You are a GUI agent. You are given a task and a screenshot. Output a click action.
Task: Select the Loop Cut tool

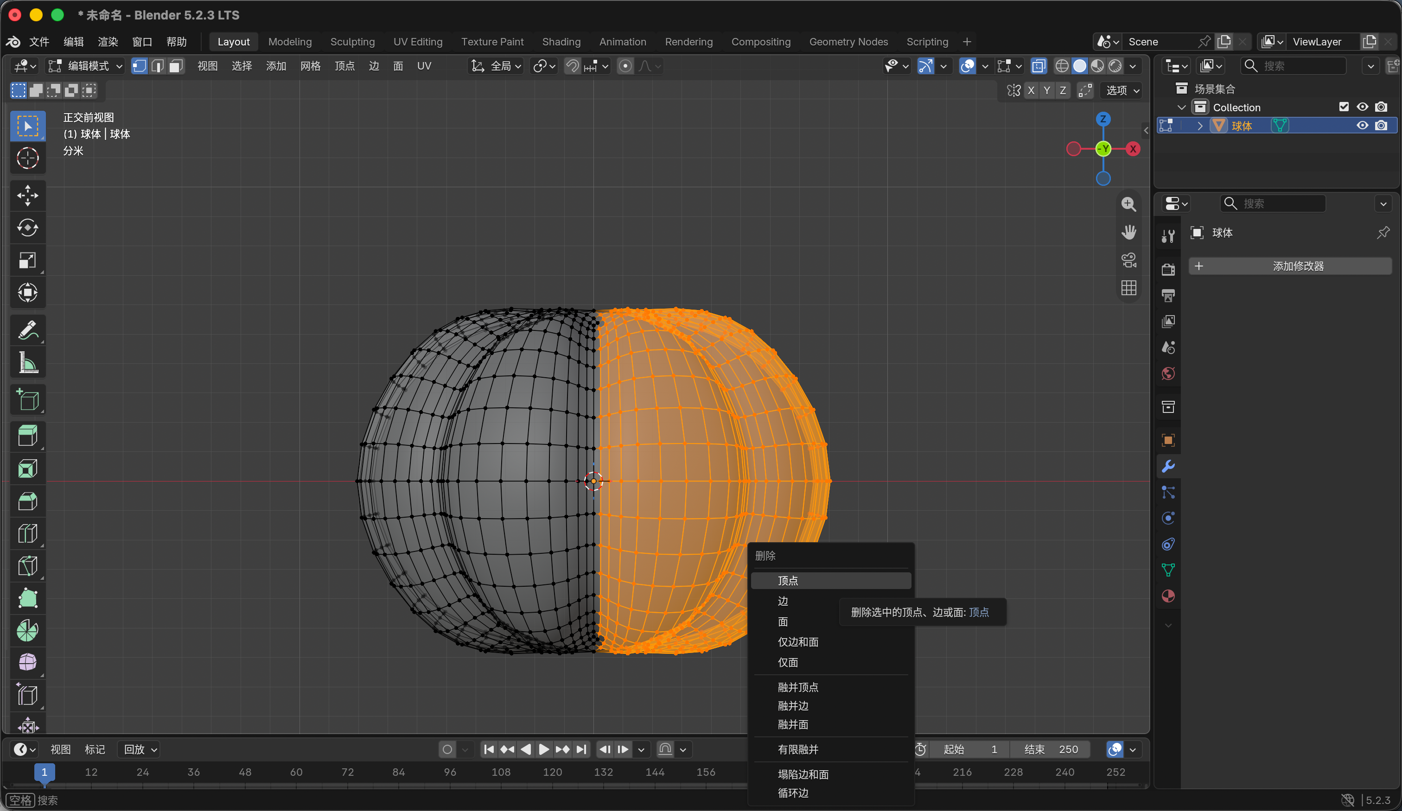pyautogui.click(x=27, y=533)
